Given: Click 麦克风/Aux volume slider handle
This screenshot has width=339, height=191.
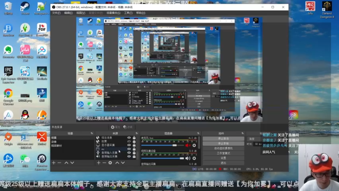Looking at the screenshot, I should pyautogui.click(x=175, y=145).
